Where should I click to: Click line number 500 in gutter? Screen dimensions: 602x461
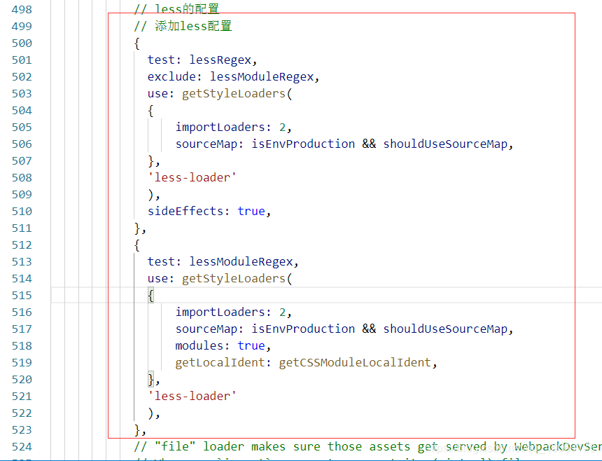(22, 43)
